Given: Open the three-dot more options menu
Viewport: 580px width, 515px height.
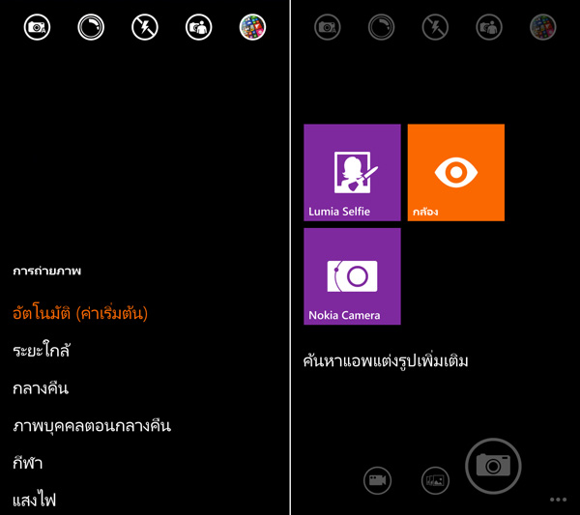Looking at the screenshot, I should (x=558, y=500).
